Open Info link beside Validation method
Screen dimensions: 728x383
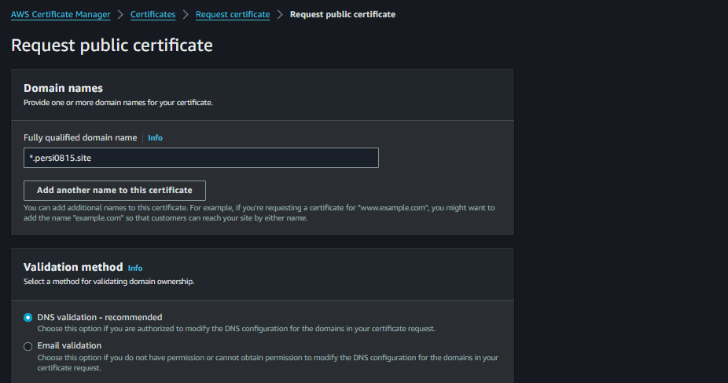click(x=135, y=268)
